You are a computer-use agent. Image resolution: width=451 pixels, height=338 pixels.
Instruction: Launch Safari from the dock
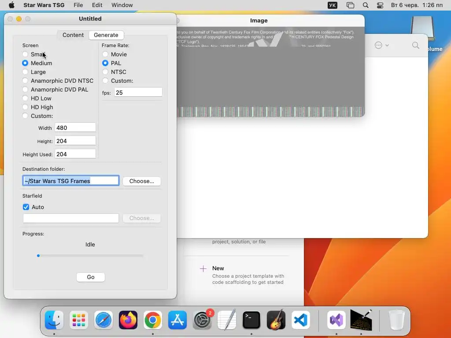click(x=104, y=320)
